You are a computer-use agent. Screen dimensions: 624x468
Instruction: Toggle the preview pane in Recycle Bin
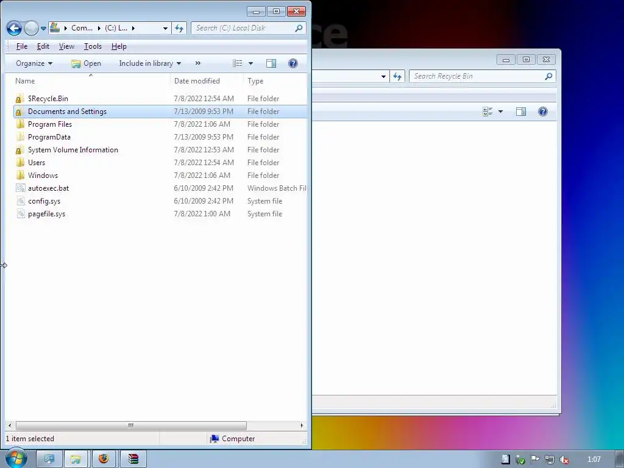[x=521, y=112]
